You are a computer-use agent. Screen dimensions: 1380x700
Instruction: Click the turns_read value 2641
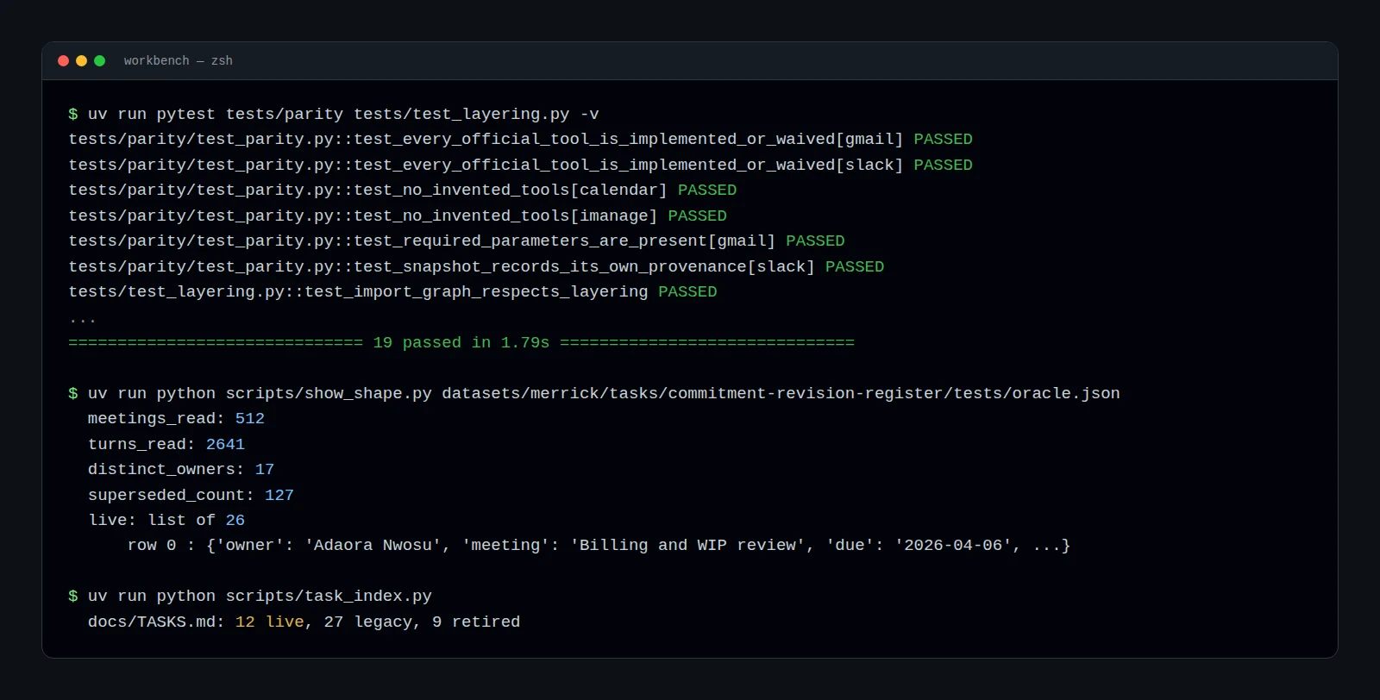click(225, 445)
